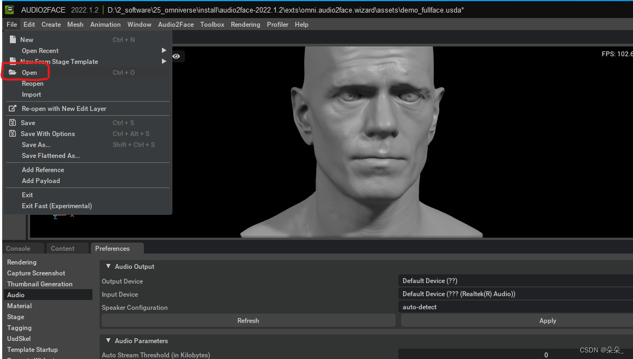Viewport: 633px width, 359px height.
Task: Click the Audio2Face app logo icon
Action: point(9,10)
